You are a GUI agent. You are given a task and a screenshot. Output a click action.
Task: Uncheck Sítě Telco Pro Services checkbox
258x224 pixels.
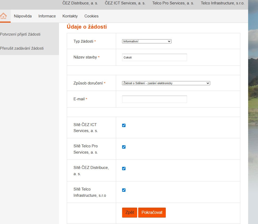point(124,147)
